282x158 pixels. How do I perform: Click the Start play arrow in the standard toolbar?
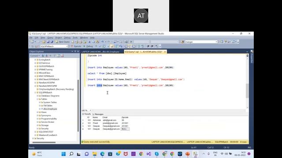click(131, 42)
